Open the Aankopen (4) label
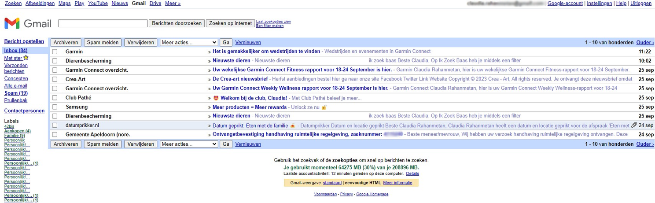The image size is (655, 203). pyautogui.click(x=18, y=131)
